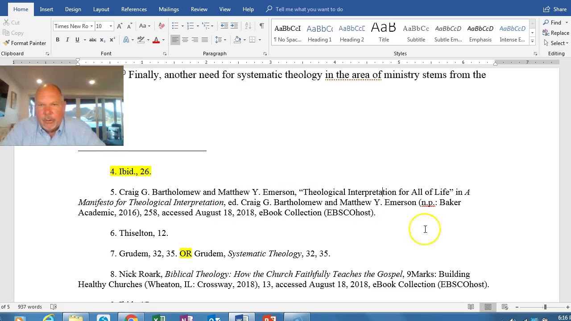This screenshot has width=571, height=321.
Task: Open Outlook from the taskbar
Action: [214, 318]
